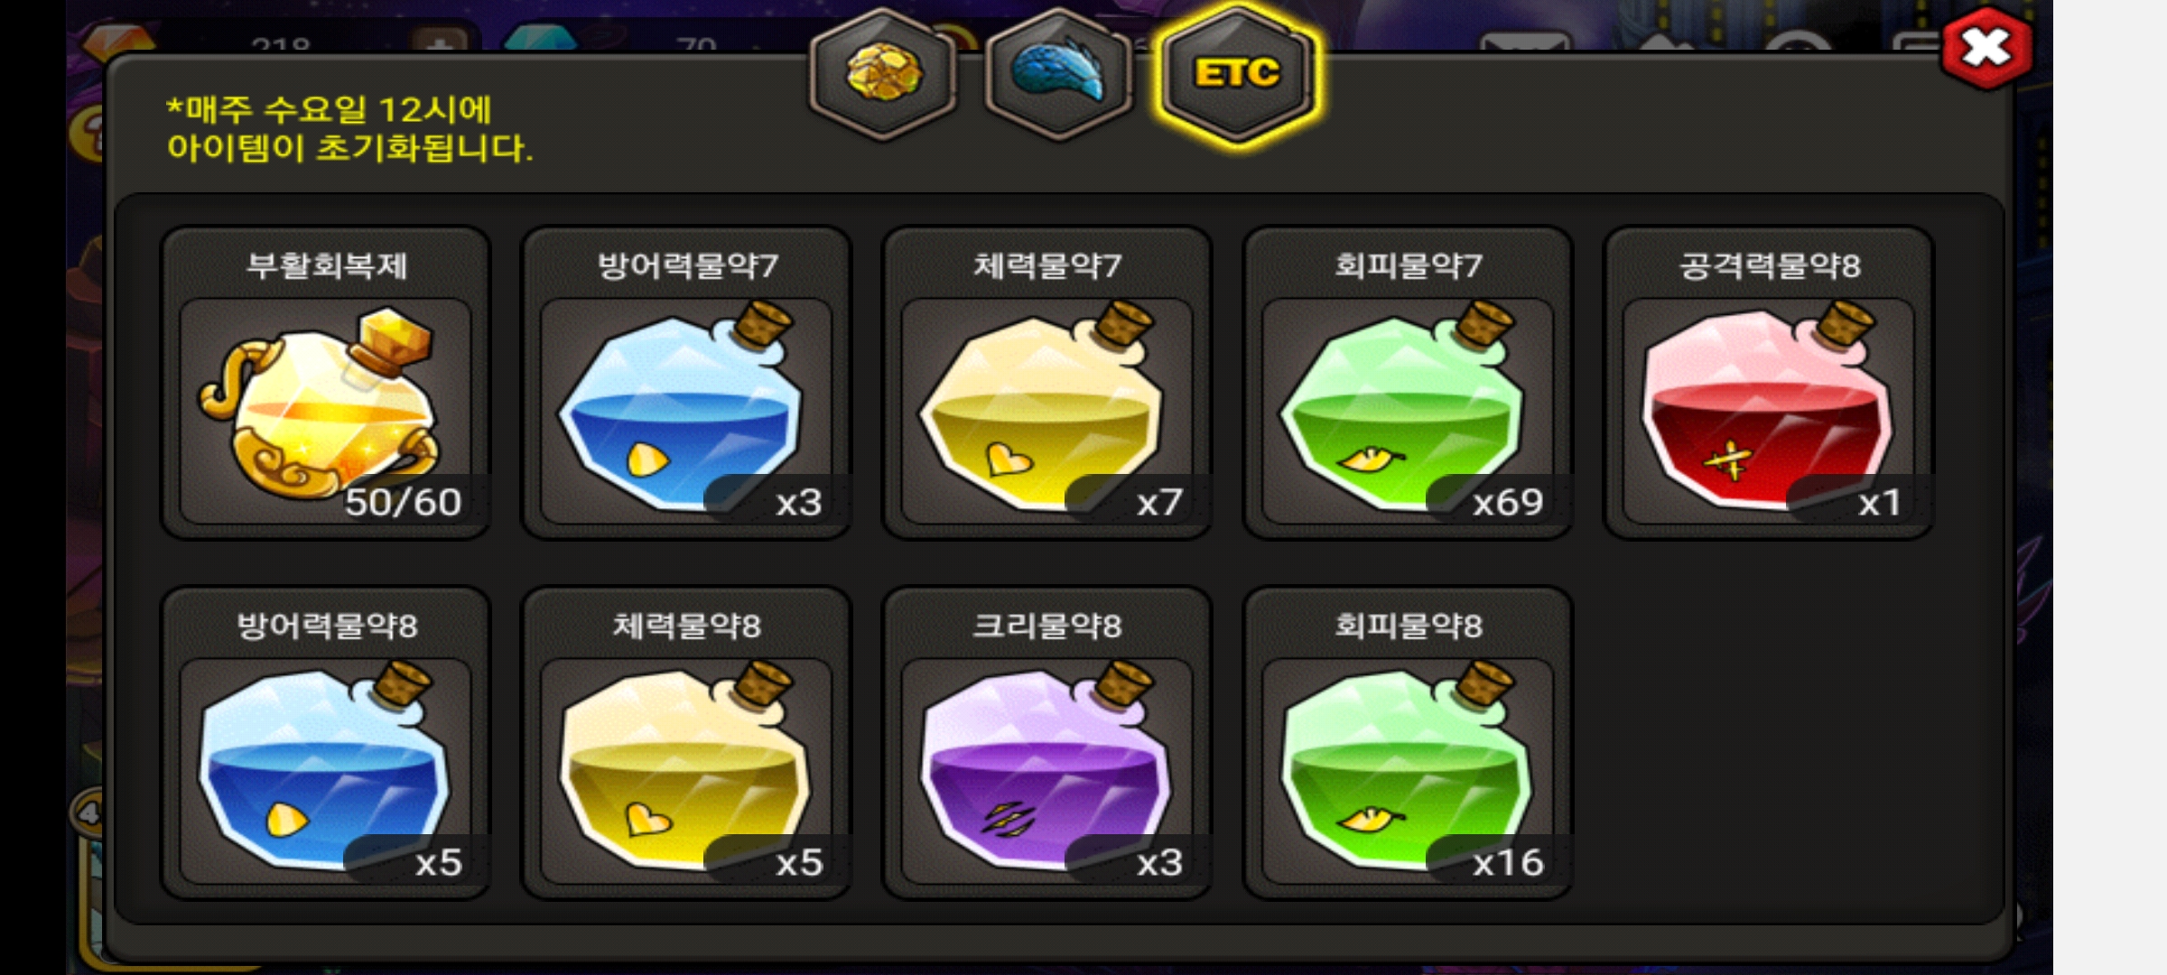Click the weekly reset notice text

[x=350, y=129]
